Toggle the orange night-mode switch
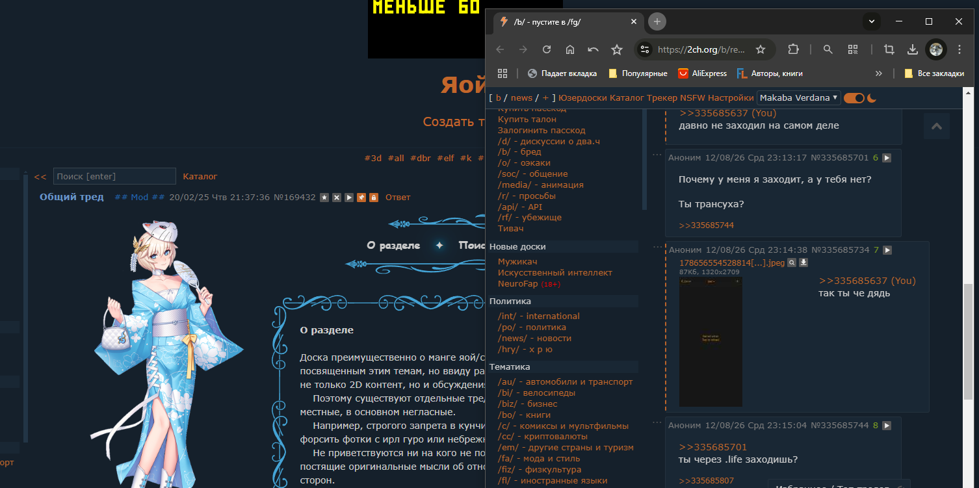The image size is (979, 488). point(854,98)
